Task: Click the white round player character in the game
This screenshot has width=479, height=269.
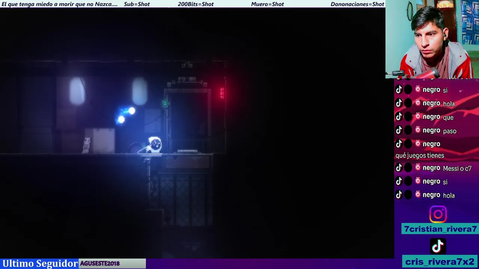Action: pyautogui.click(x=155, y=145)
